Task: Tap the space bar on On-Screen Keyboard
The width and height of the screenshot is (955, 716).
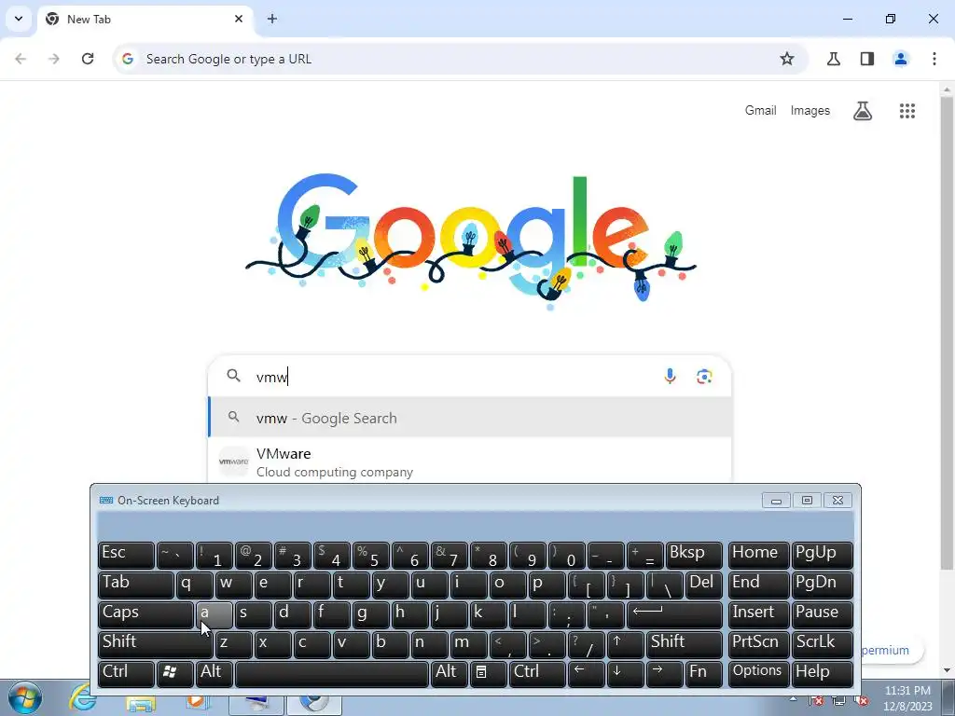Action: click(x=332, y=675)
